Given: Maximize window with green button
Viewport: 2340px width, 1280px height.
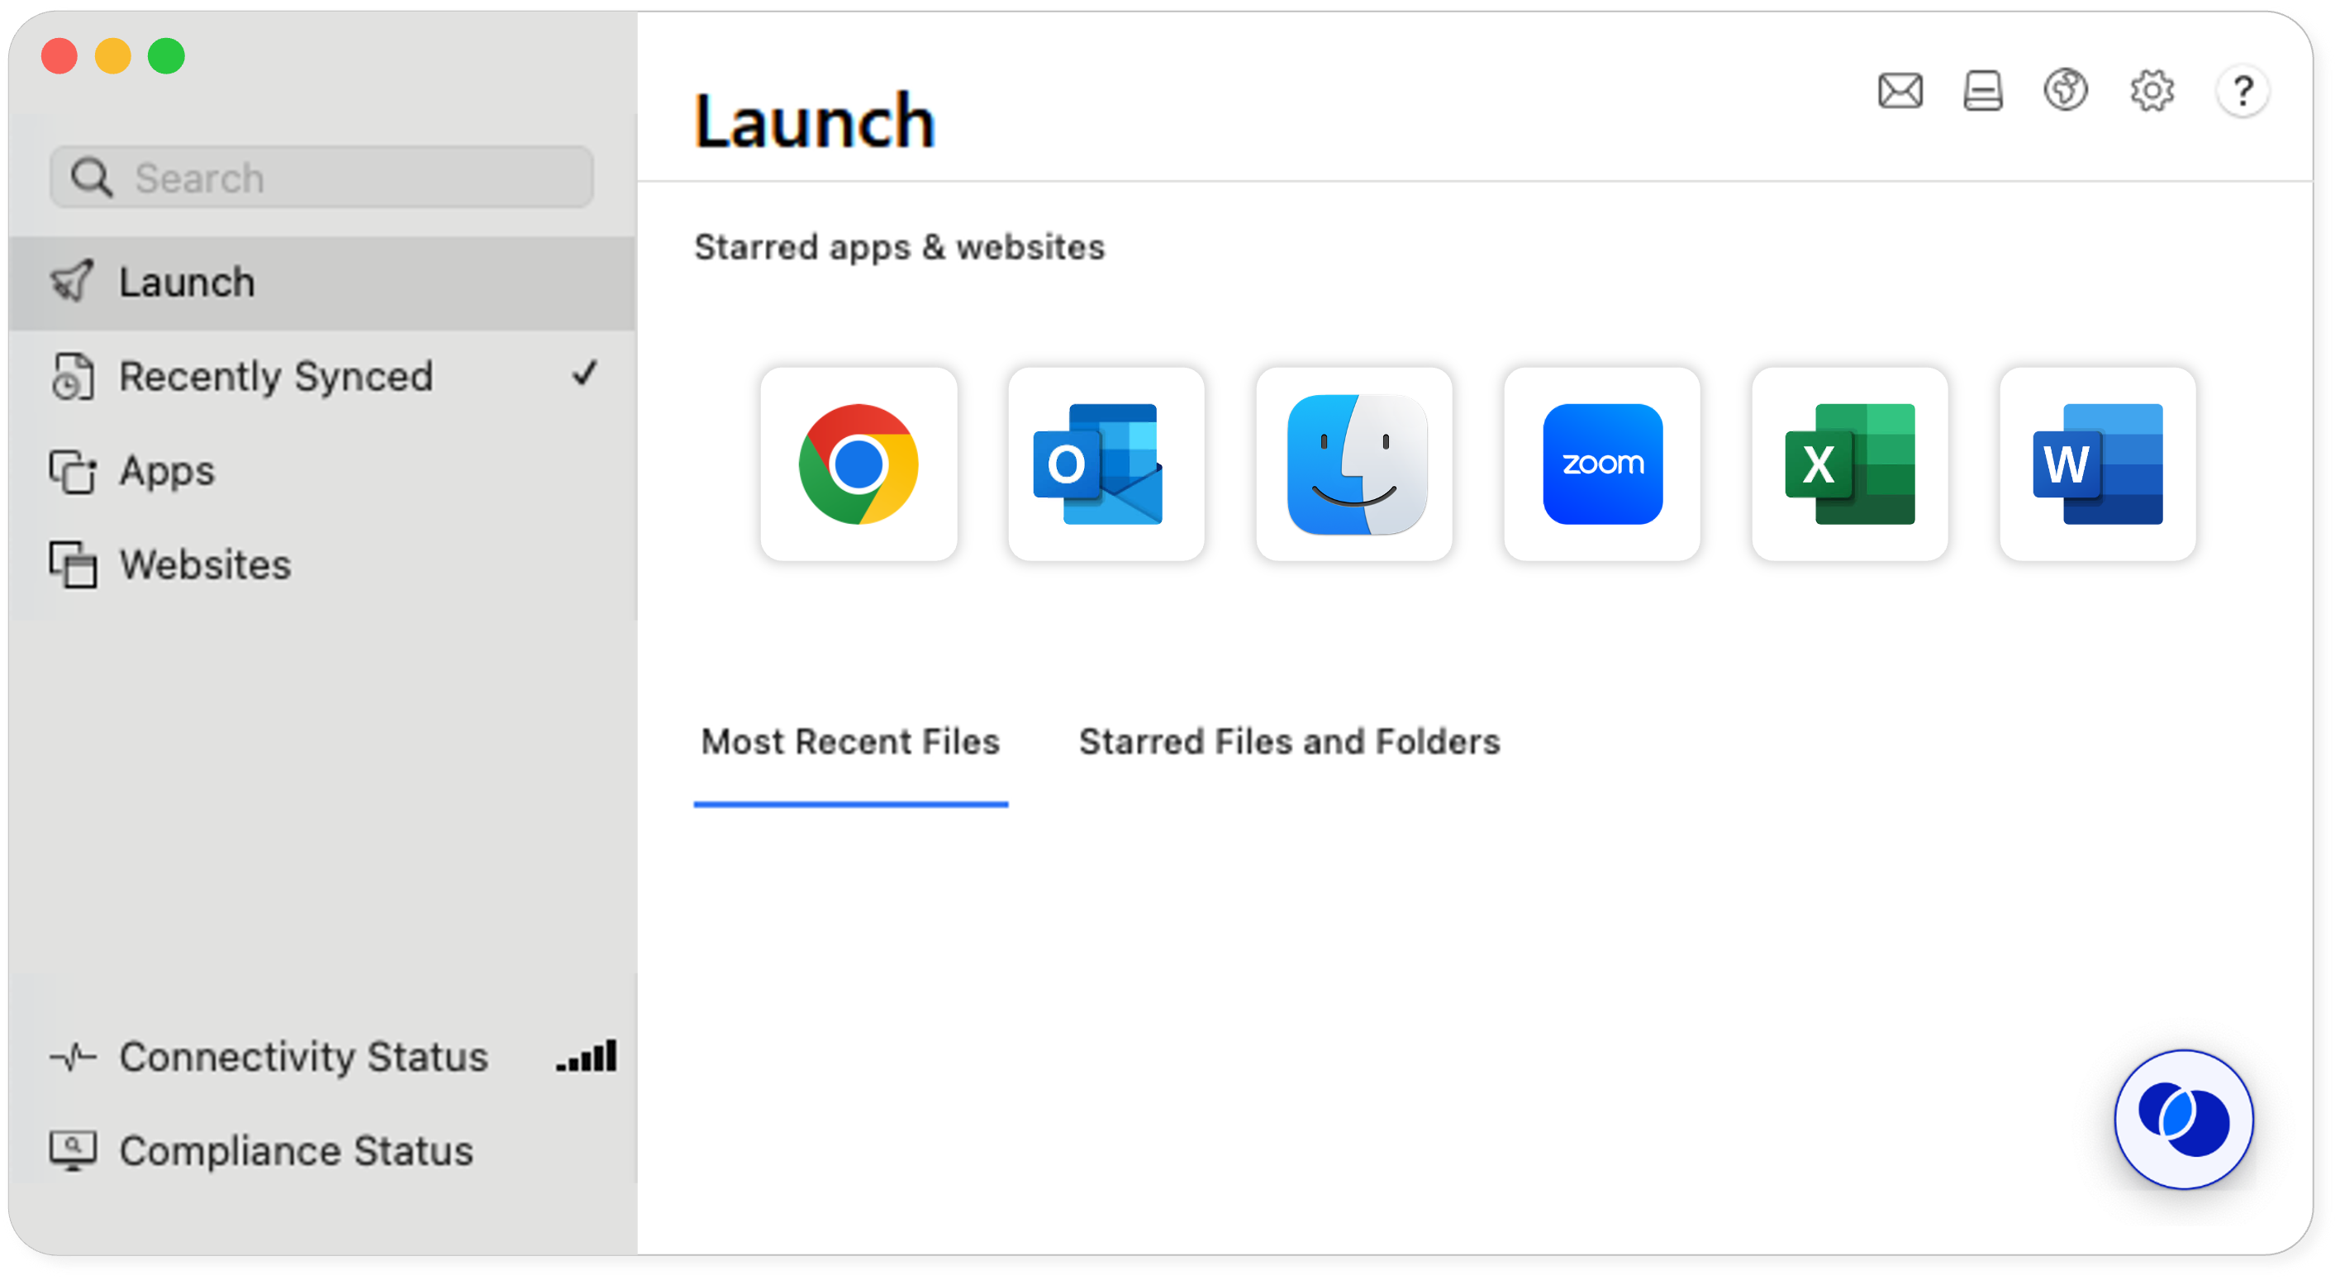Looking at the screenshot, I should coord(166,56).
